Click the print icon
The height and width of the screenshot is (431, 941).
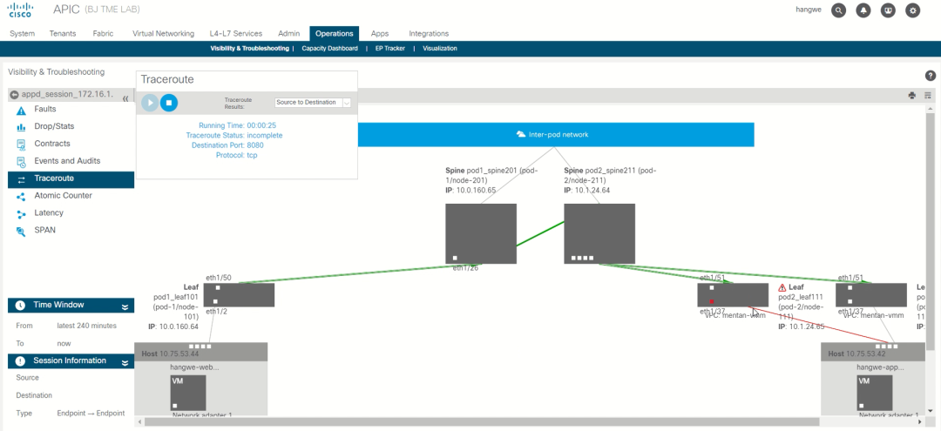912,95
